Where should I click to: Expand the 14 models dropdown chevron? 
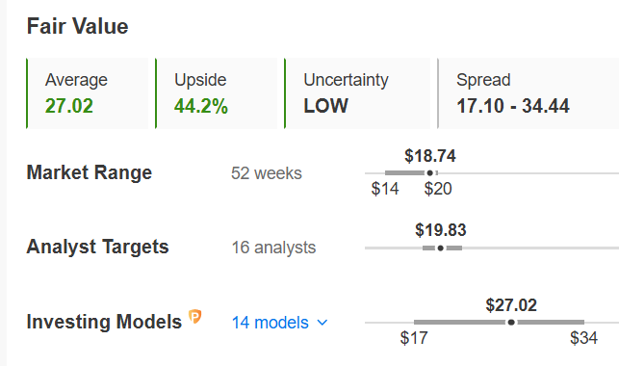click(x=322, y=323)
